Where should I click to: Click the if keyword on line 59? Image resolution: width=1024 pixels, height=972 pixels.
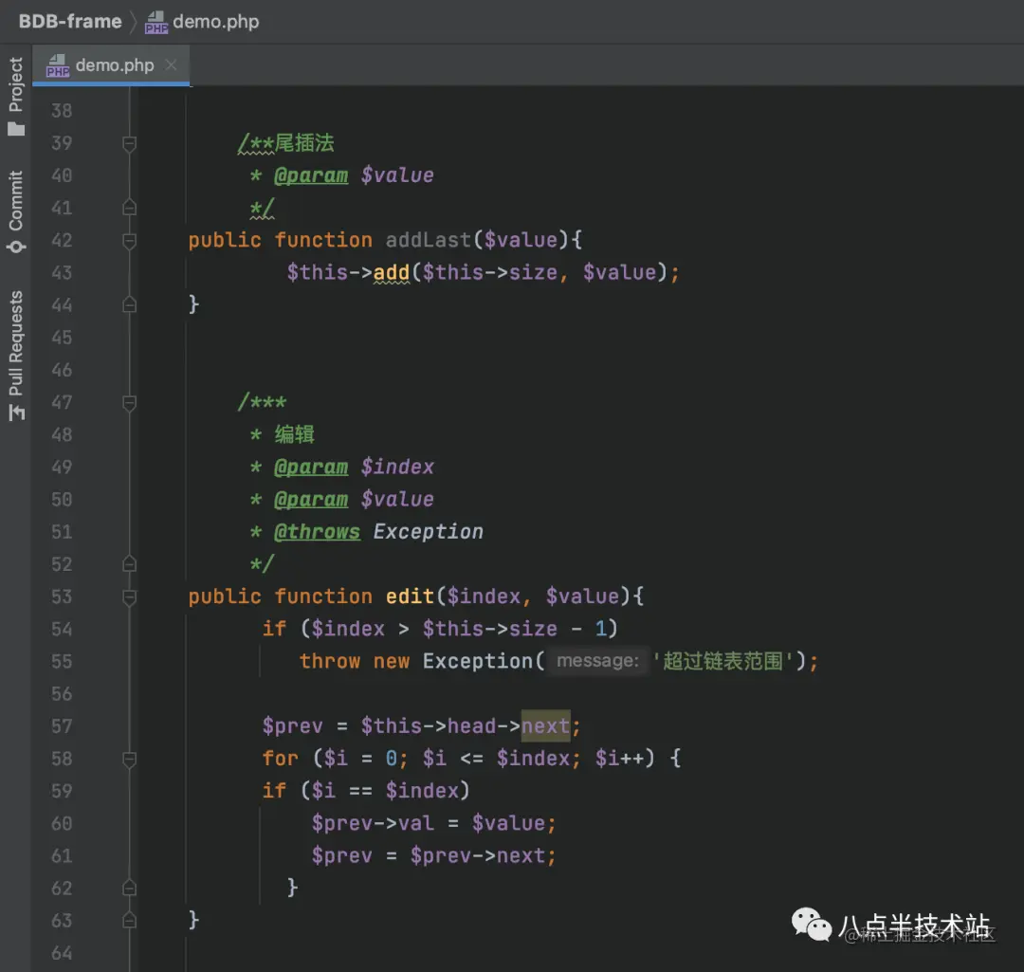point(274,791)
